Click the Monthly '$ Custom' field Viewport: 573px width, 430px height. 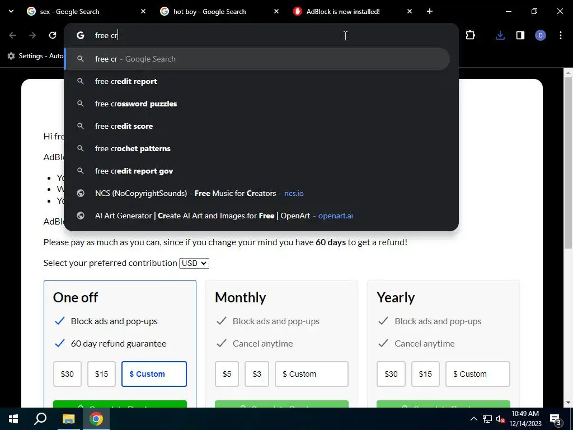pos(312,374)
